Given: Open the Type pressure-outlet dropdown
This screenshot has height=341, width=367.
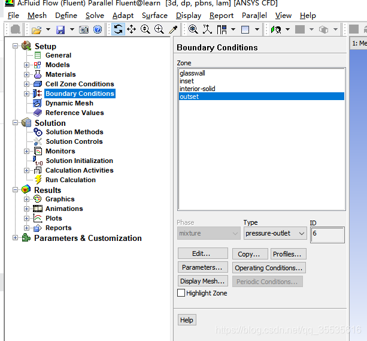Looking at the screenshot, I should [275, 233].
